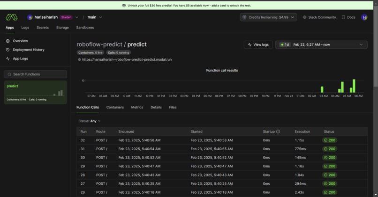The height and width of the screenshot is (197, 378).
Task: Change the Status: Any filter
Action: coord(90,121)
